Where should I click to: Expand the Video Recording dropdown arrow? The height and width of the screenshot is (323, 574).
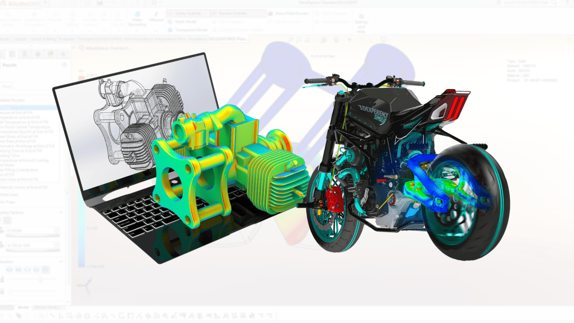(x=137, y=31)
